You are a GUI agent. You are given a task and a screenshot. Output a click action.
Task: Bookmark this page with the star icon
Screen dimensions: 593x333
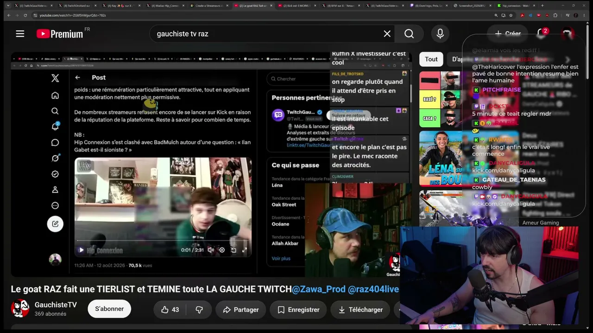(x=511, y=15)
